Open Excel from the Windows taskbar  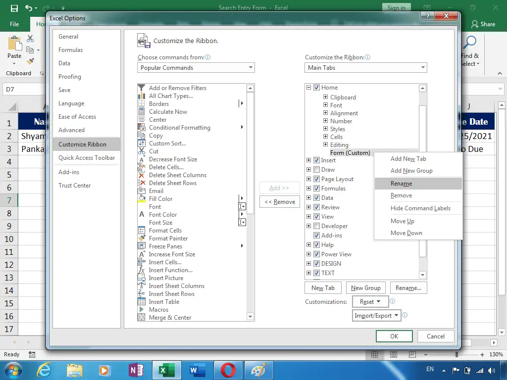point(166,370)
